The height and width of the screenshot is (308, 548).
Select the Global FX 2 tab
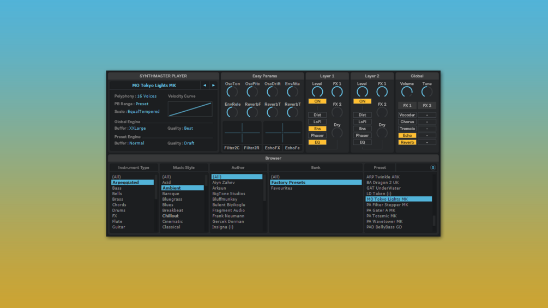coord(427,105)
